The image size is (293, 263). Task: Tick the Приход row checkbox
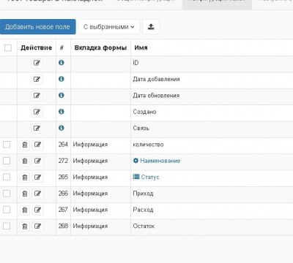[x=7, y=194]
